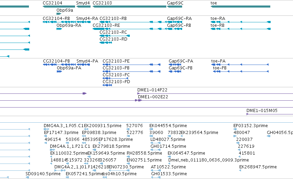
Task: Select transcript CG32104-RB label
Action: [x=56, y=19]
